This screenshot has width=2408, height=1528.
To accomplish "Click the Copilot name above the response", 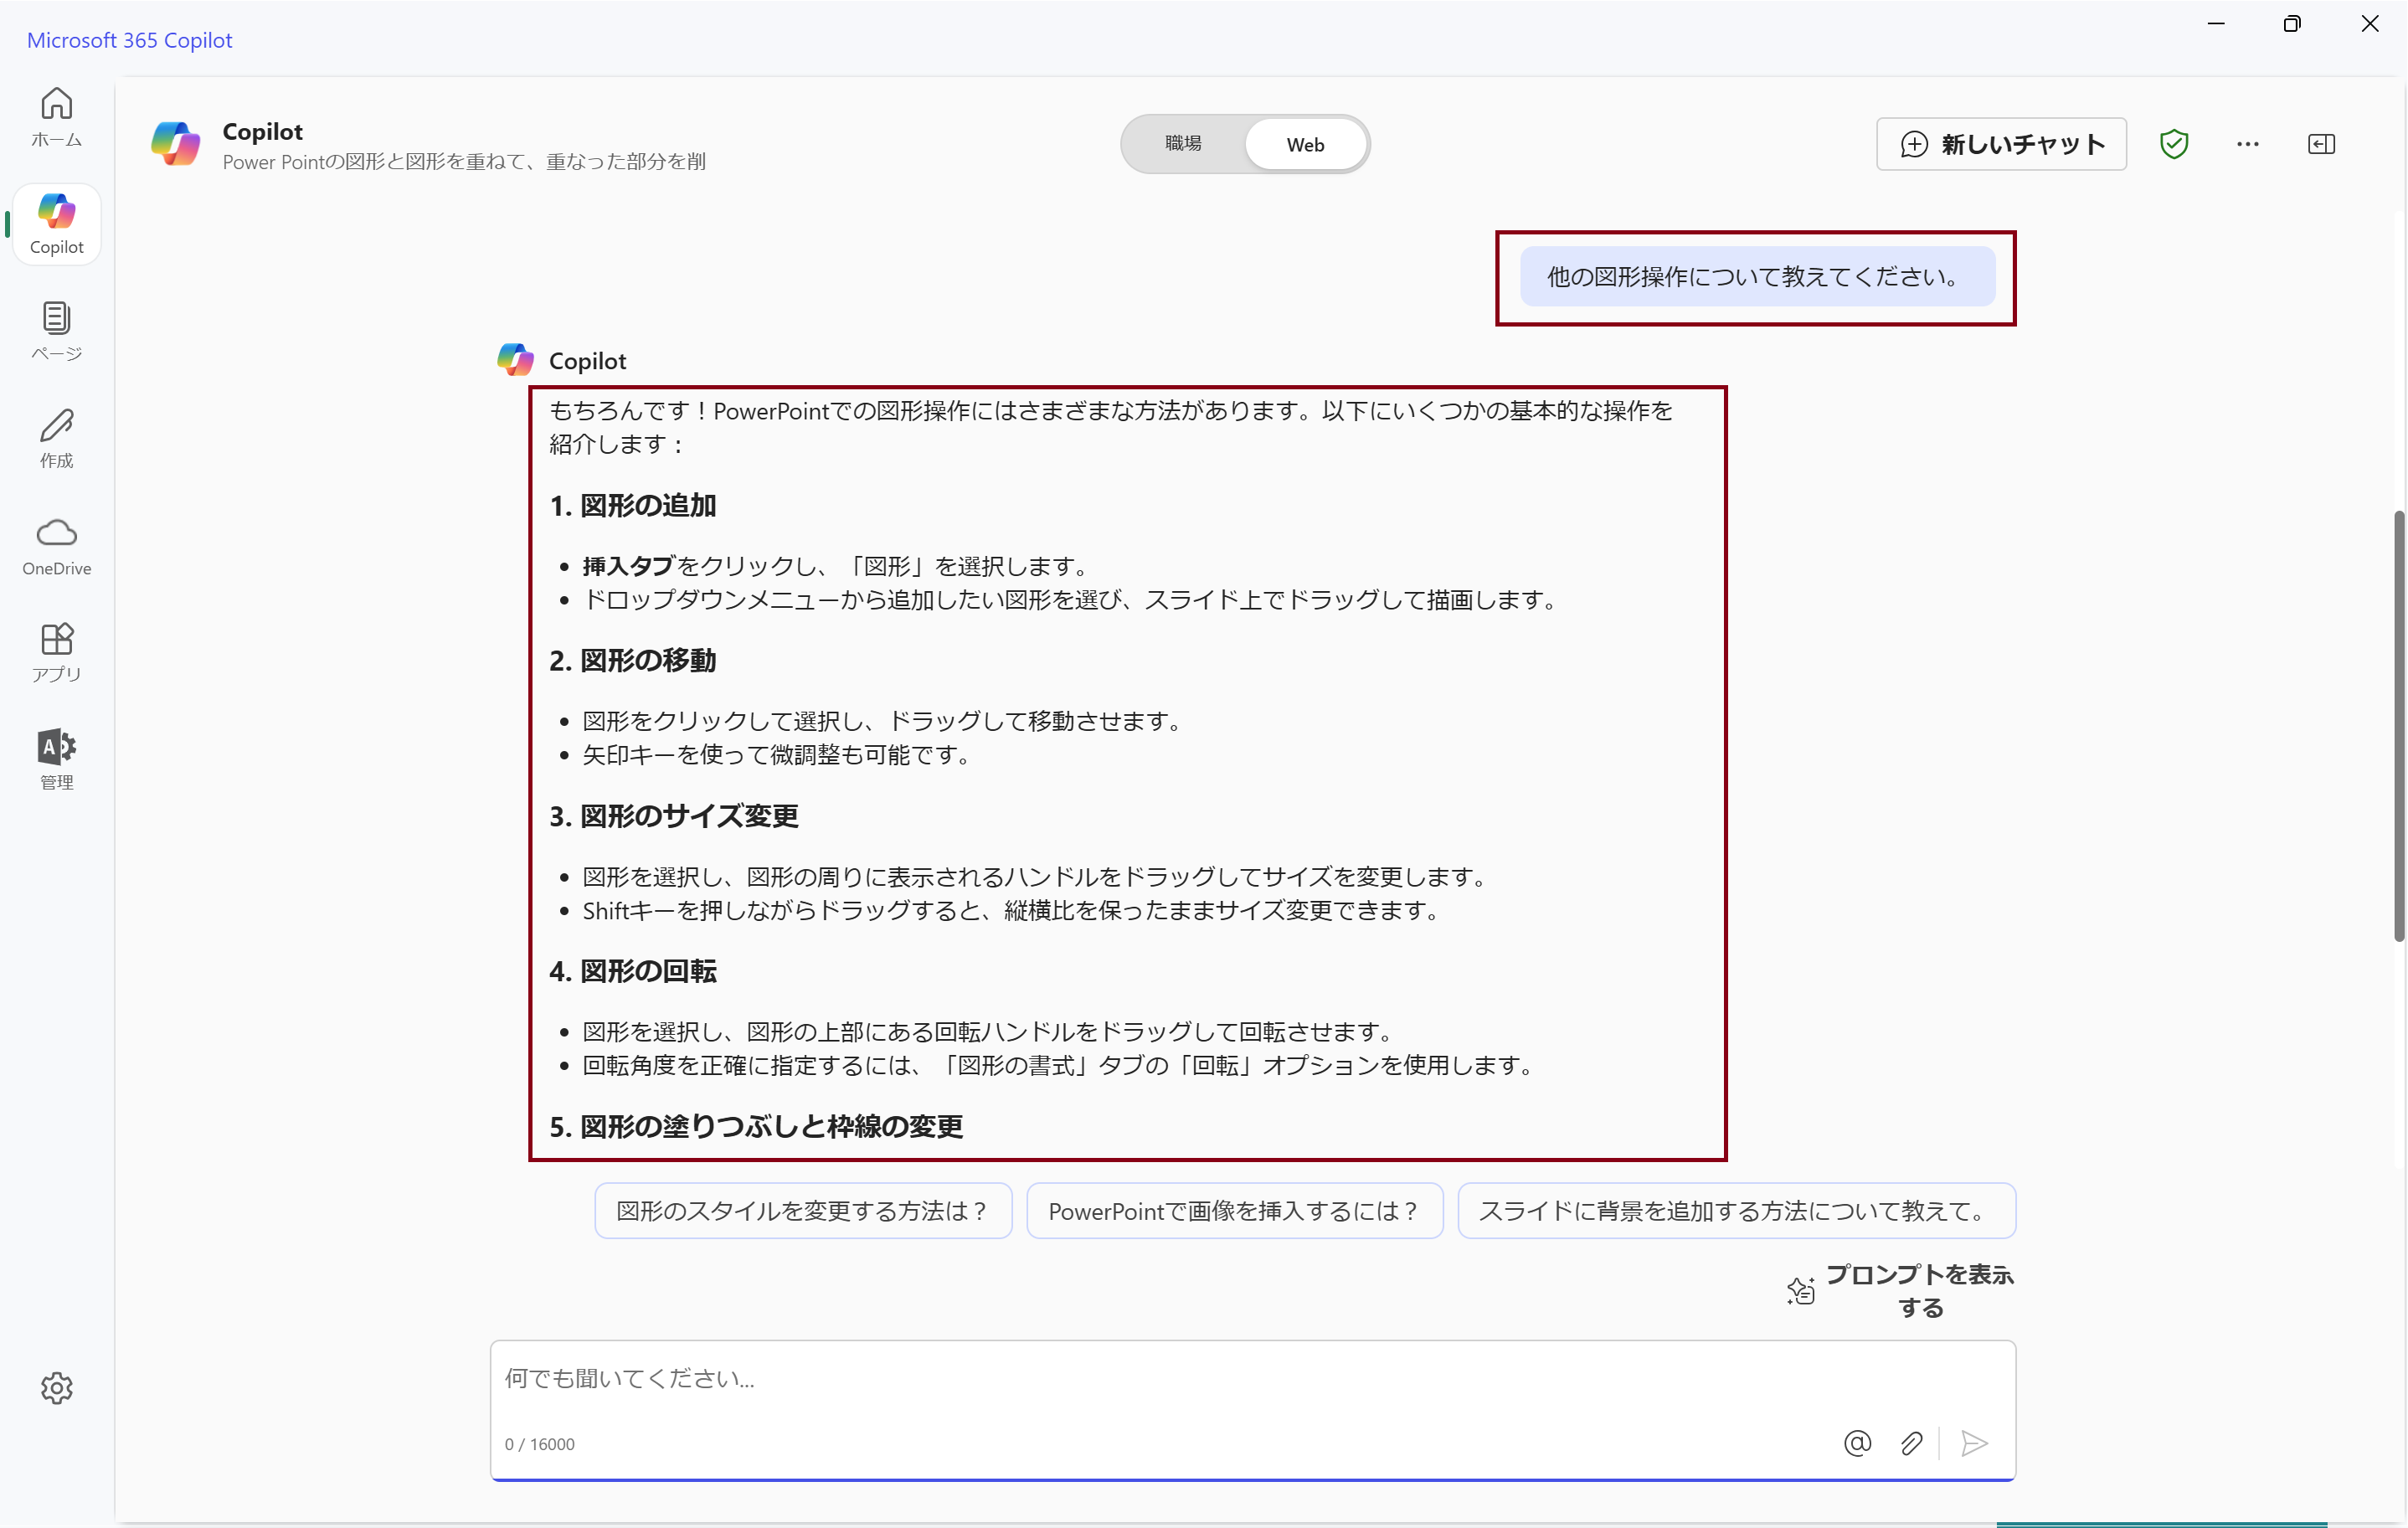I will coord(587,361).
